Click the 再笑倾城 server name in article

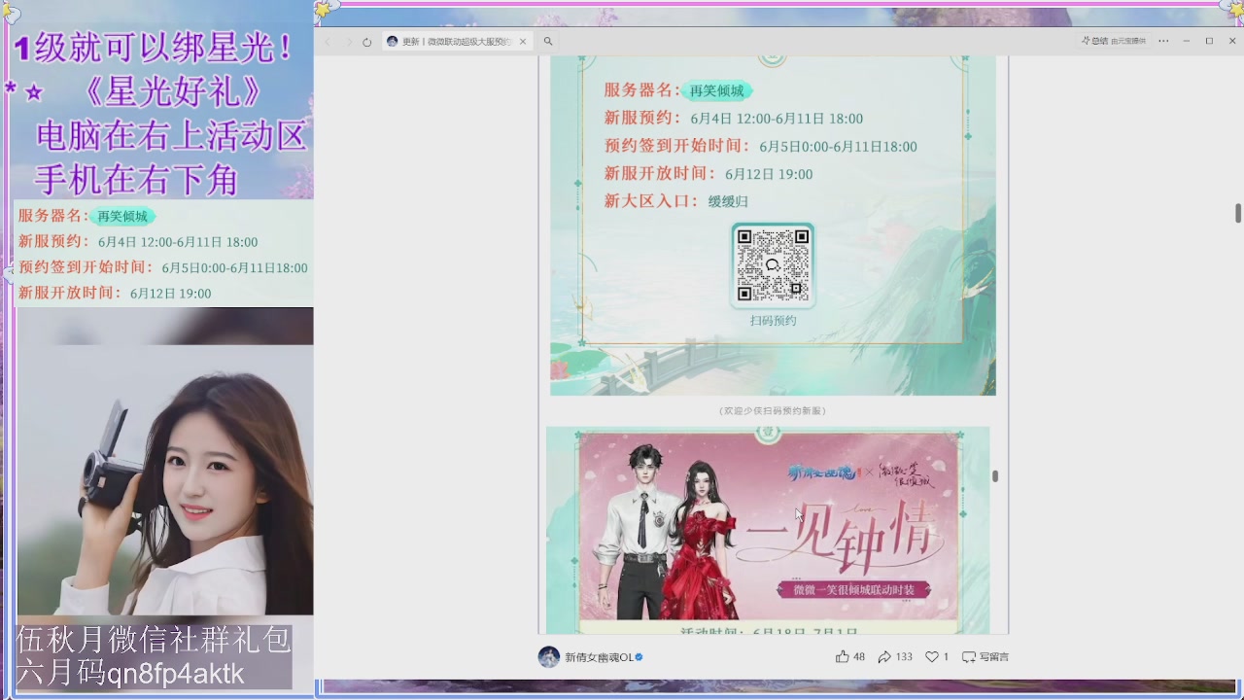click(x=716, y=90)
